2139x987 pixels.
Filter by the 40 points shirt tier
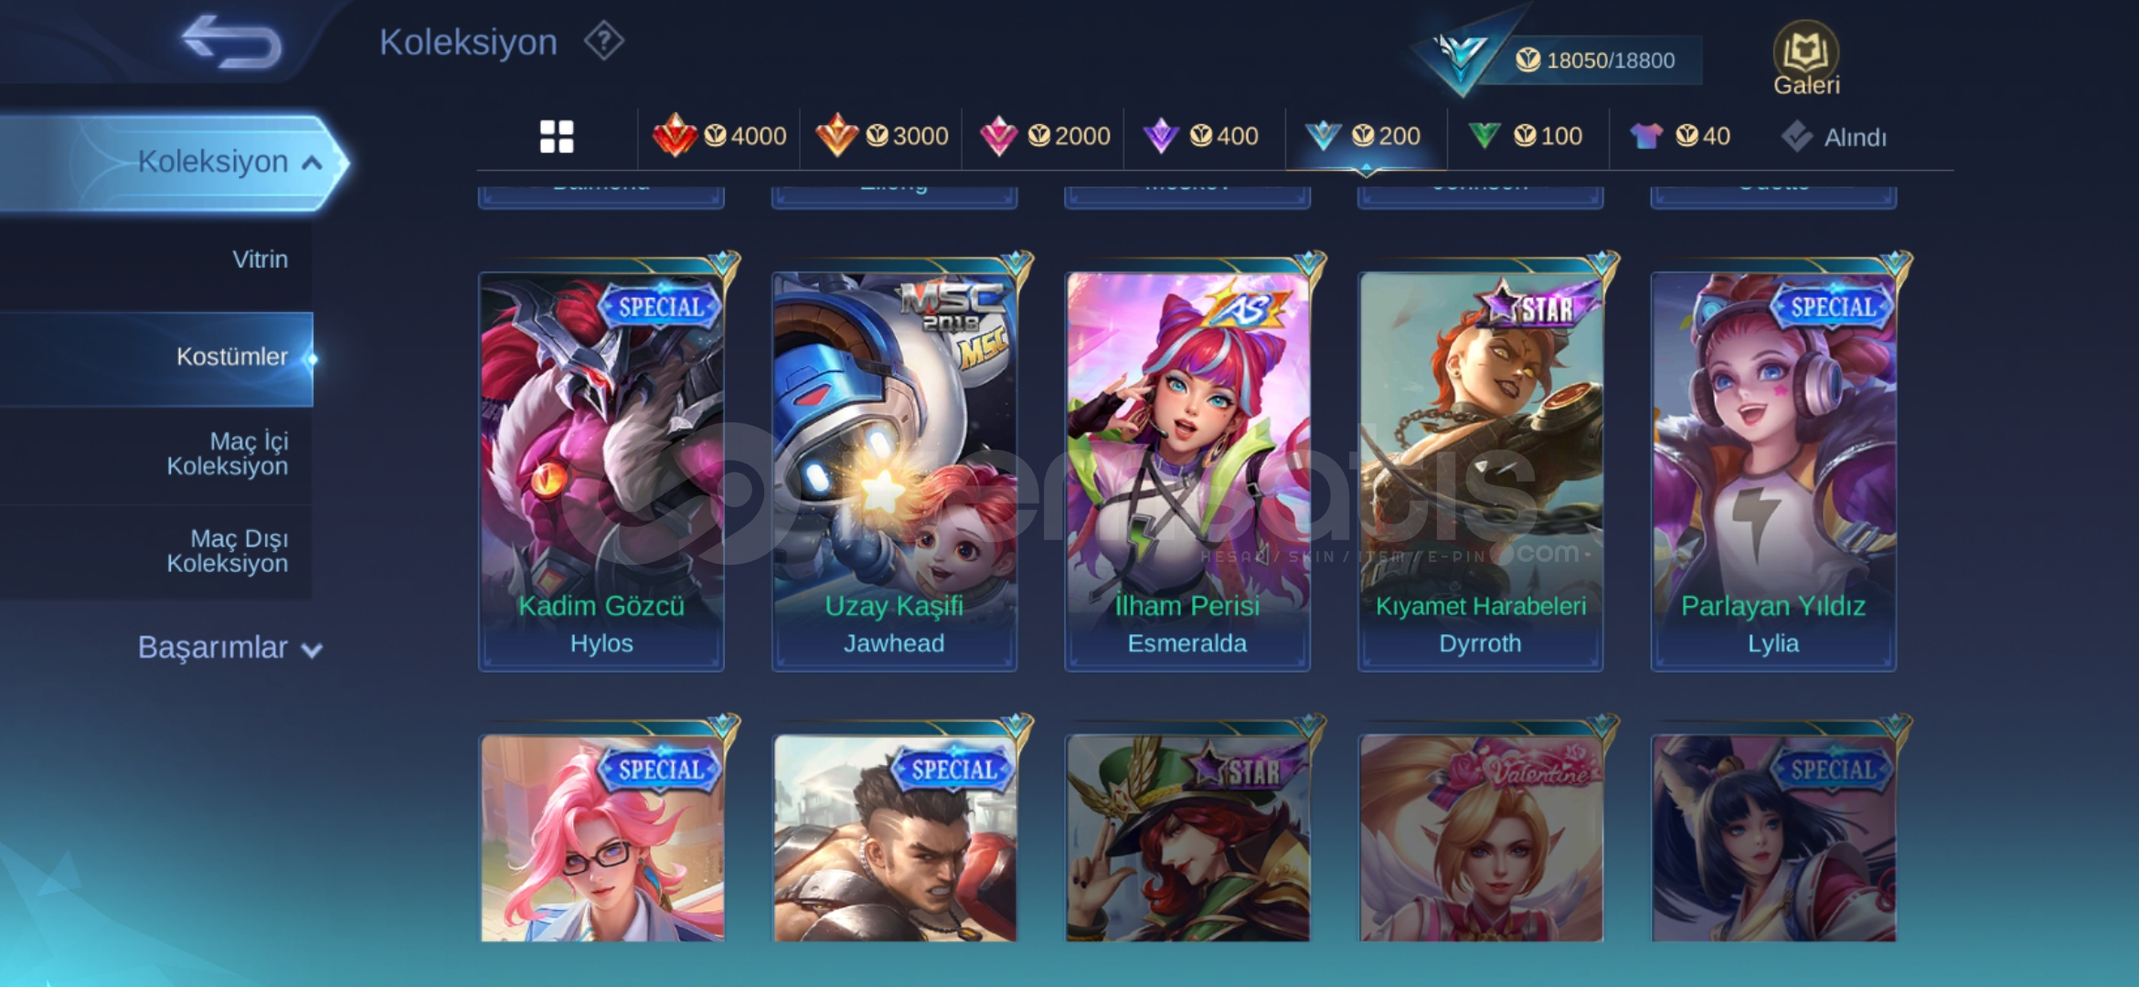1680,136
